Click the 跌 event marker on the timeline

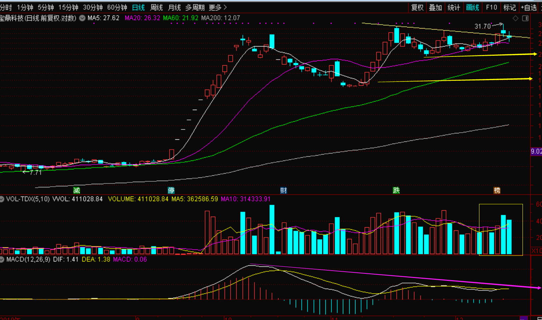(396, 191)
